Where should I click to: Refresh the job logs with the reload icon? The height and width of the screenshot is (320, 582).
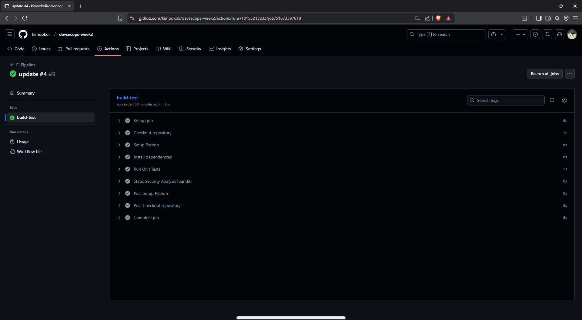tap(552, 100)
